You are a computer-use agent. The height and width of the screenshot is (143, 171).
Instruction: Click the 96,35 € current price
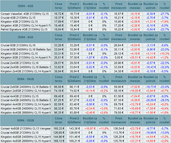click(x=59, y=113)
